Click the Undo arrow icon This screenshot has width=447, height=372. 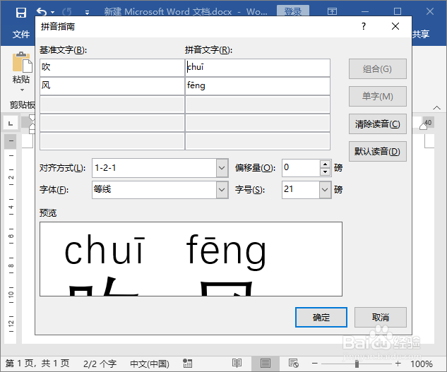coord(42,12)
